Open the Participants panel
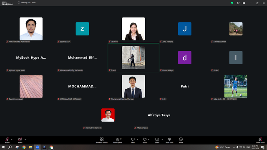 coord(118,140)
